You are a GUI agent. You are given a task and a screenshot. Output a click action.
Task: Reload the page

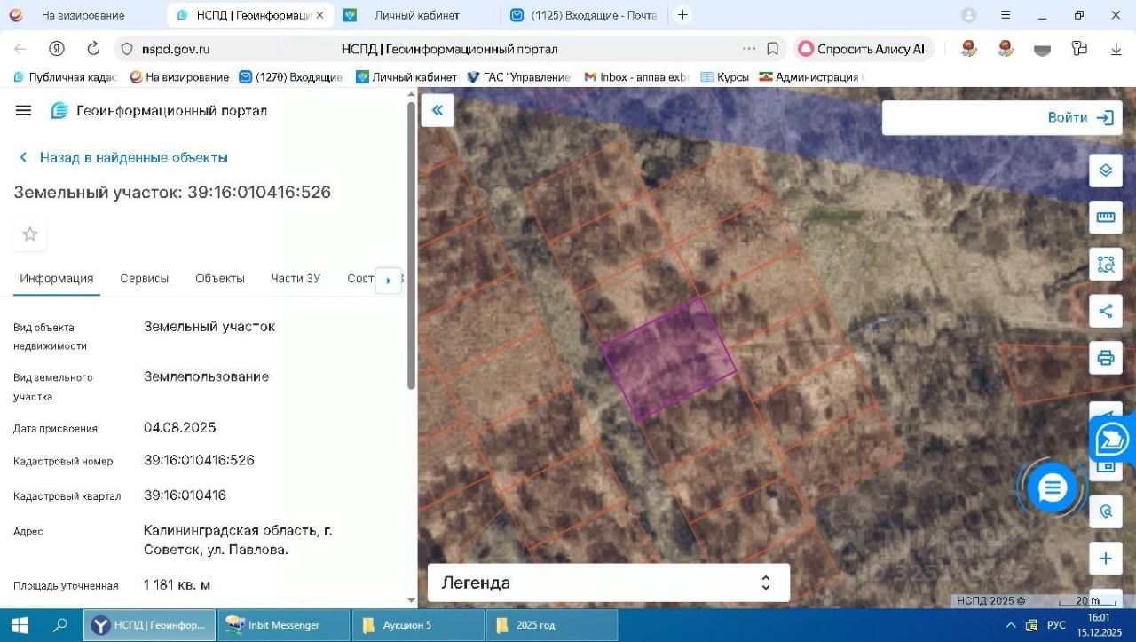click(93, 49)
